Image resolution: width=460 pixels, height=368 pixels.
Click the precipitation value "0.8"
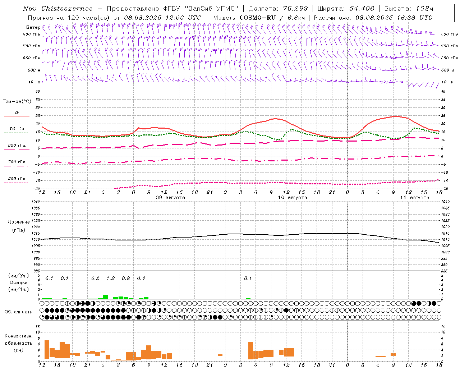pyautogui.click(x=126, y=279)
